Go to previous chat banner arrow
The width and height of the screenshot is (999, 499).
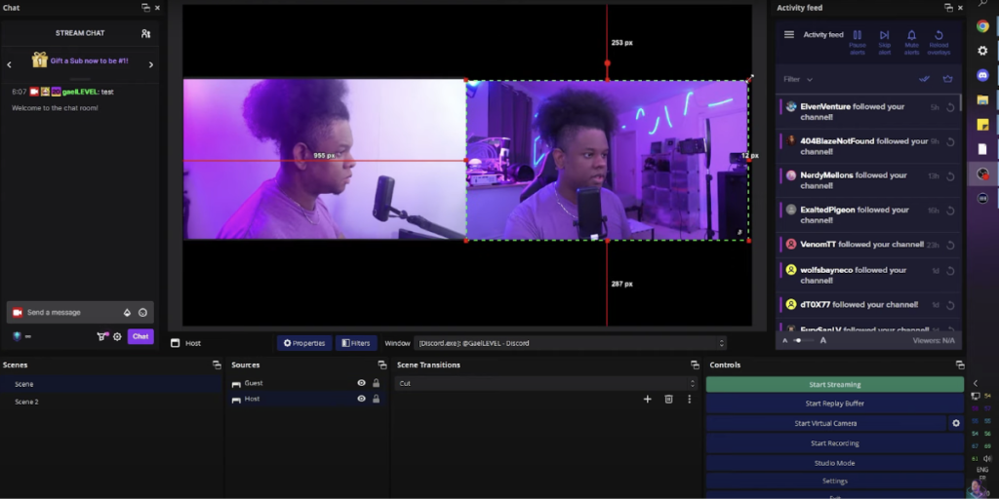9,64
